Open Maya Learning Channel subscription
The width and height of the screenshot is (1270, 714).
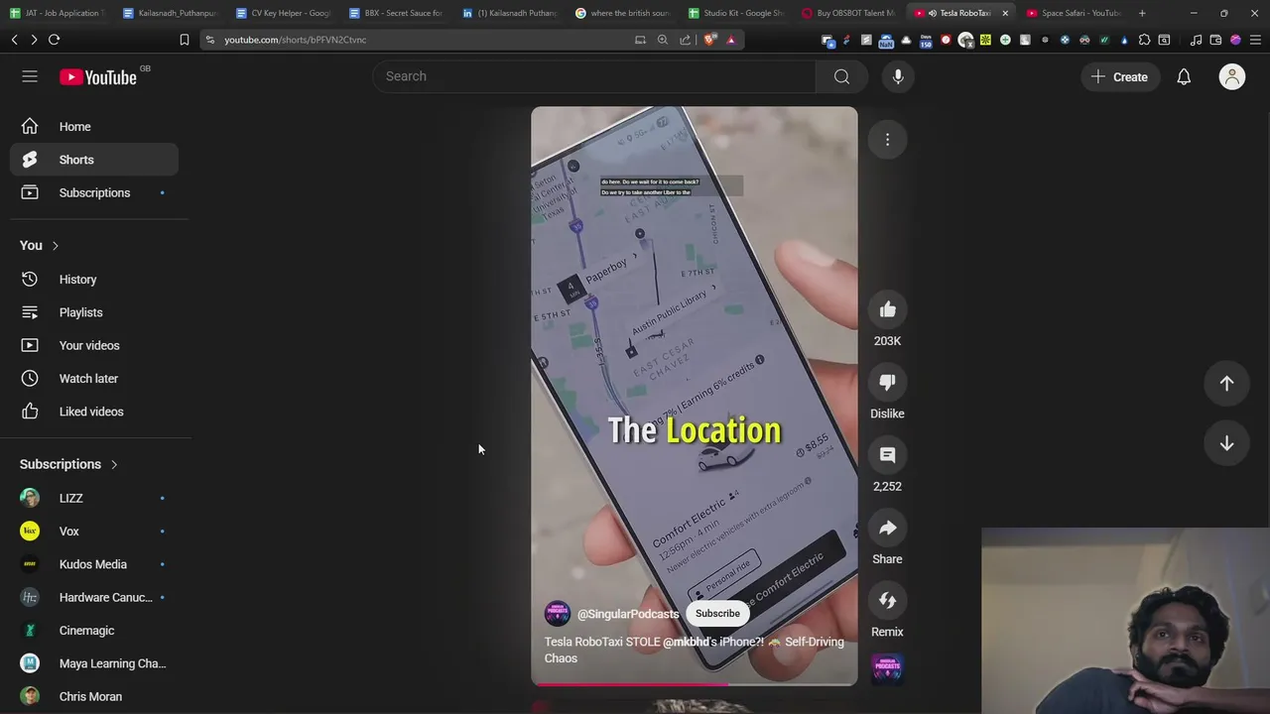coord(94,663)
